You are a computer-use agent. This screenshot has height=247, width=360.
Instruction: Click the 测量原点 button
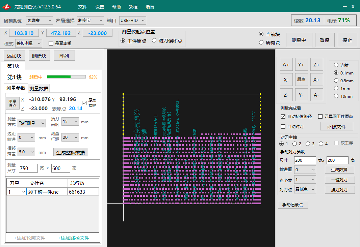coord(12,103)
